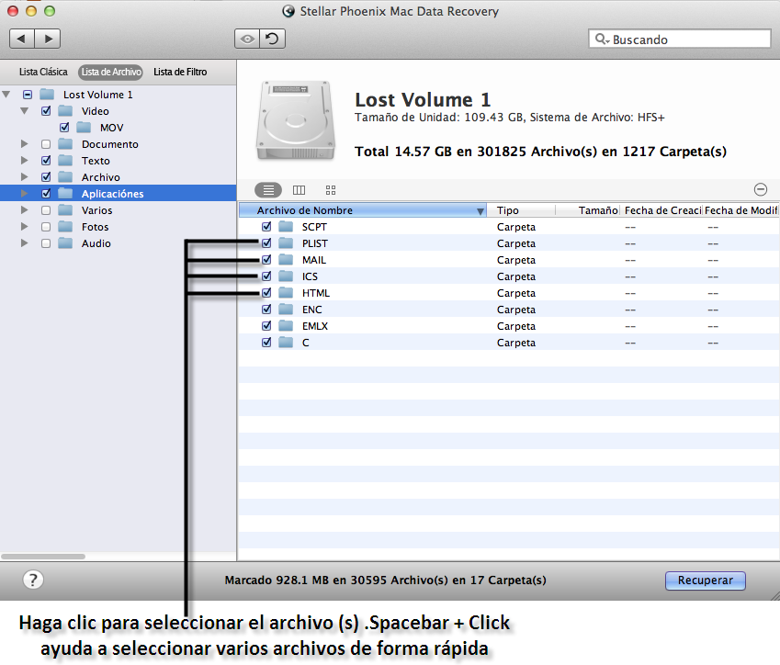Click the Recuperar button
780x665 pixels.
[706, 580]
